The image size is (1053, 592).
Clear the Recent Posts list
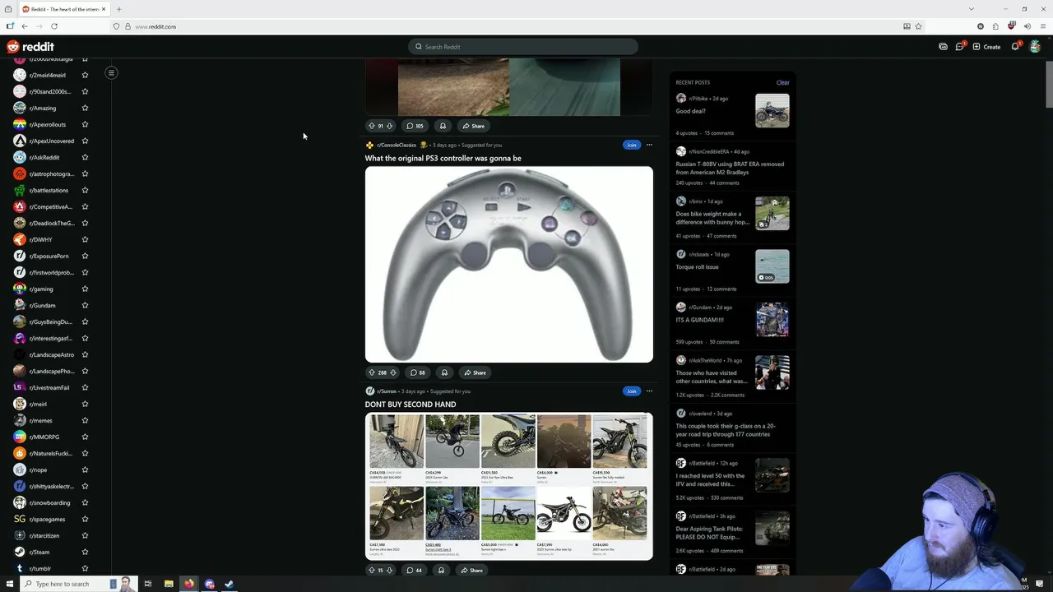click(x=782, y=82)
